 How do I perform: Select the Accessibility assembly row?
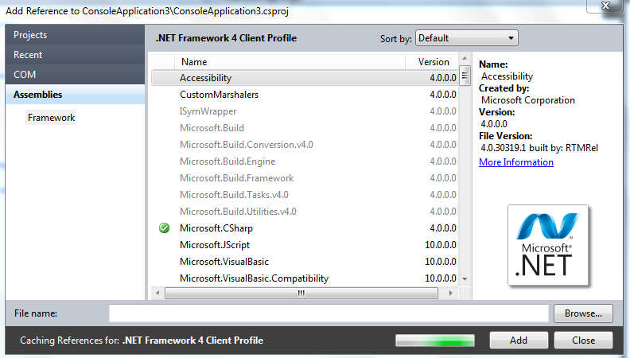(x=305, y=78)
